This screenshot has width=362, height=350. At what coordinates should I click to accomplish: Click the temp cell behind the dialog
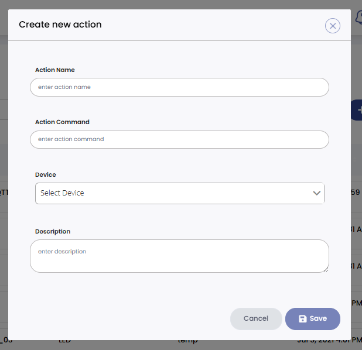coord(188,341)
